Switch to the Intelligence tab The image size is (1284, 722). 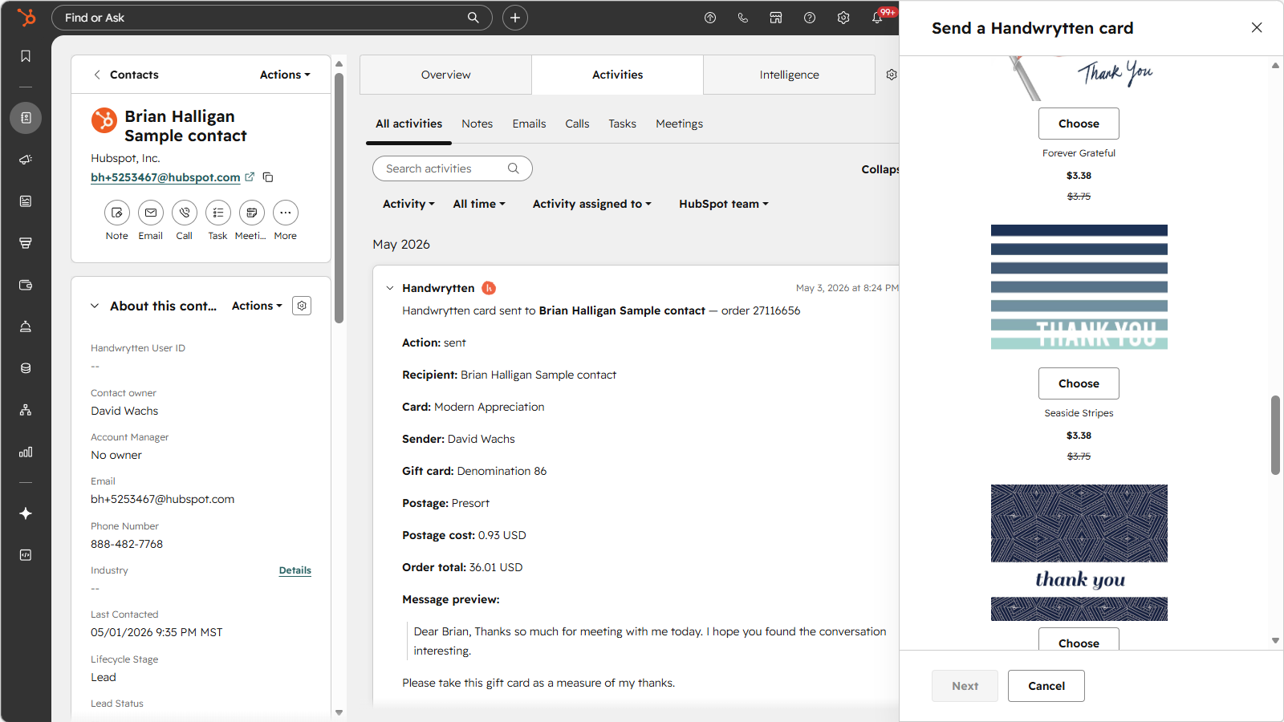click(790, 75)
